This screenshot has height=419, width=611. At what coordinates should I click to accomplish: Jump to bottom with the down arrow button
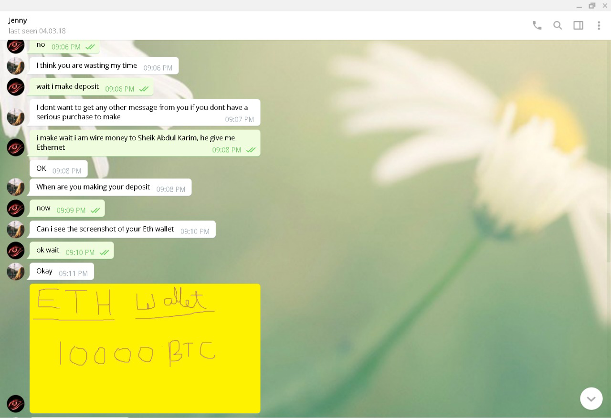click(591, 398)
